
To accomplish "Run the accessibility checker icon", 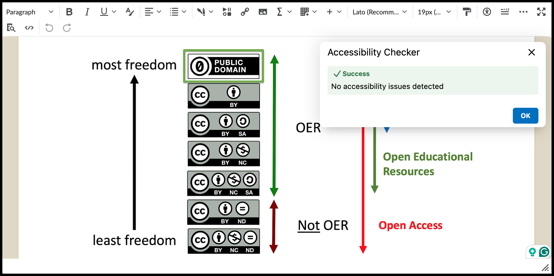I will pyautogui.click(x=487, y=12).
